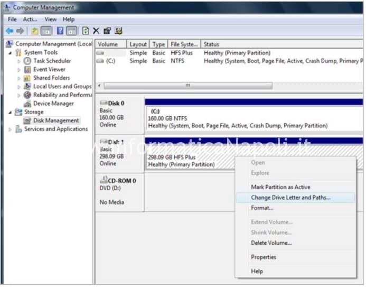
Task: Click the Up one level folder icon
Action: (x=35, y=31)
